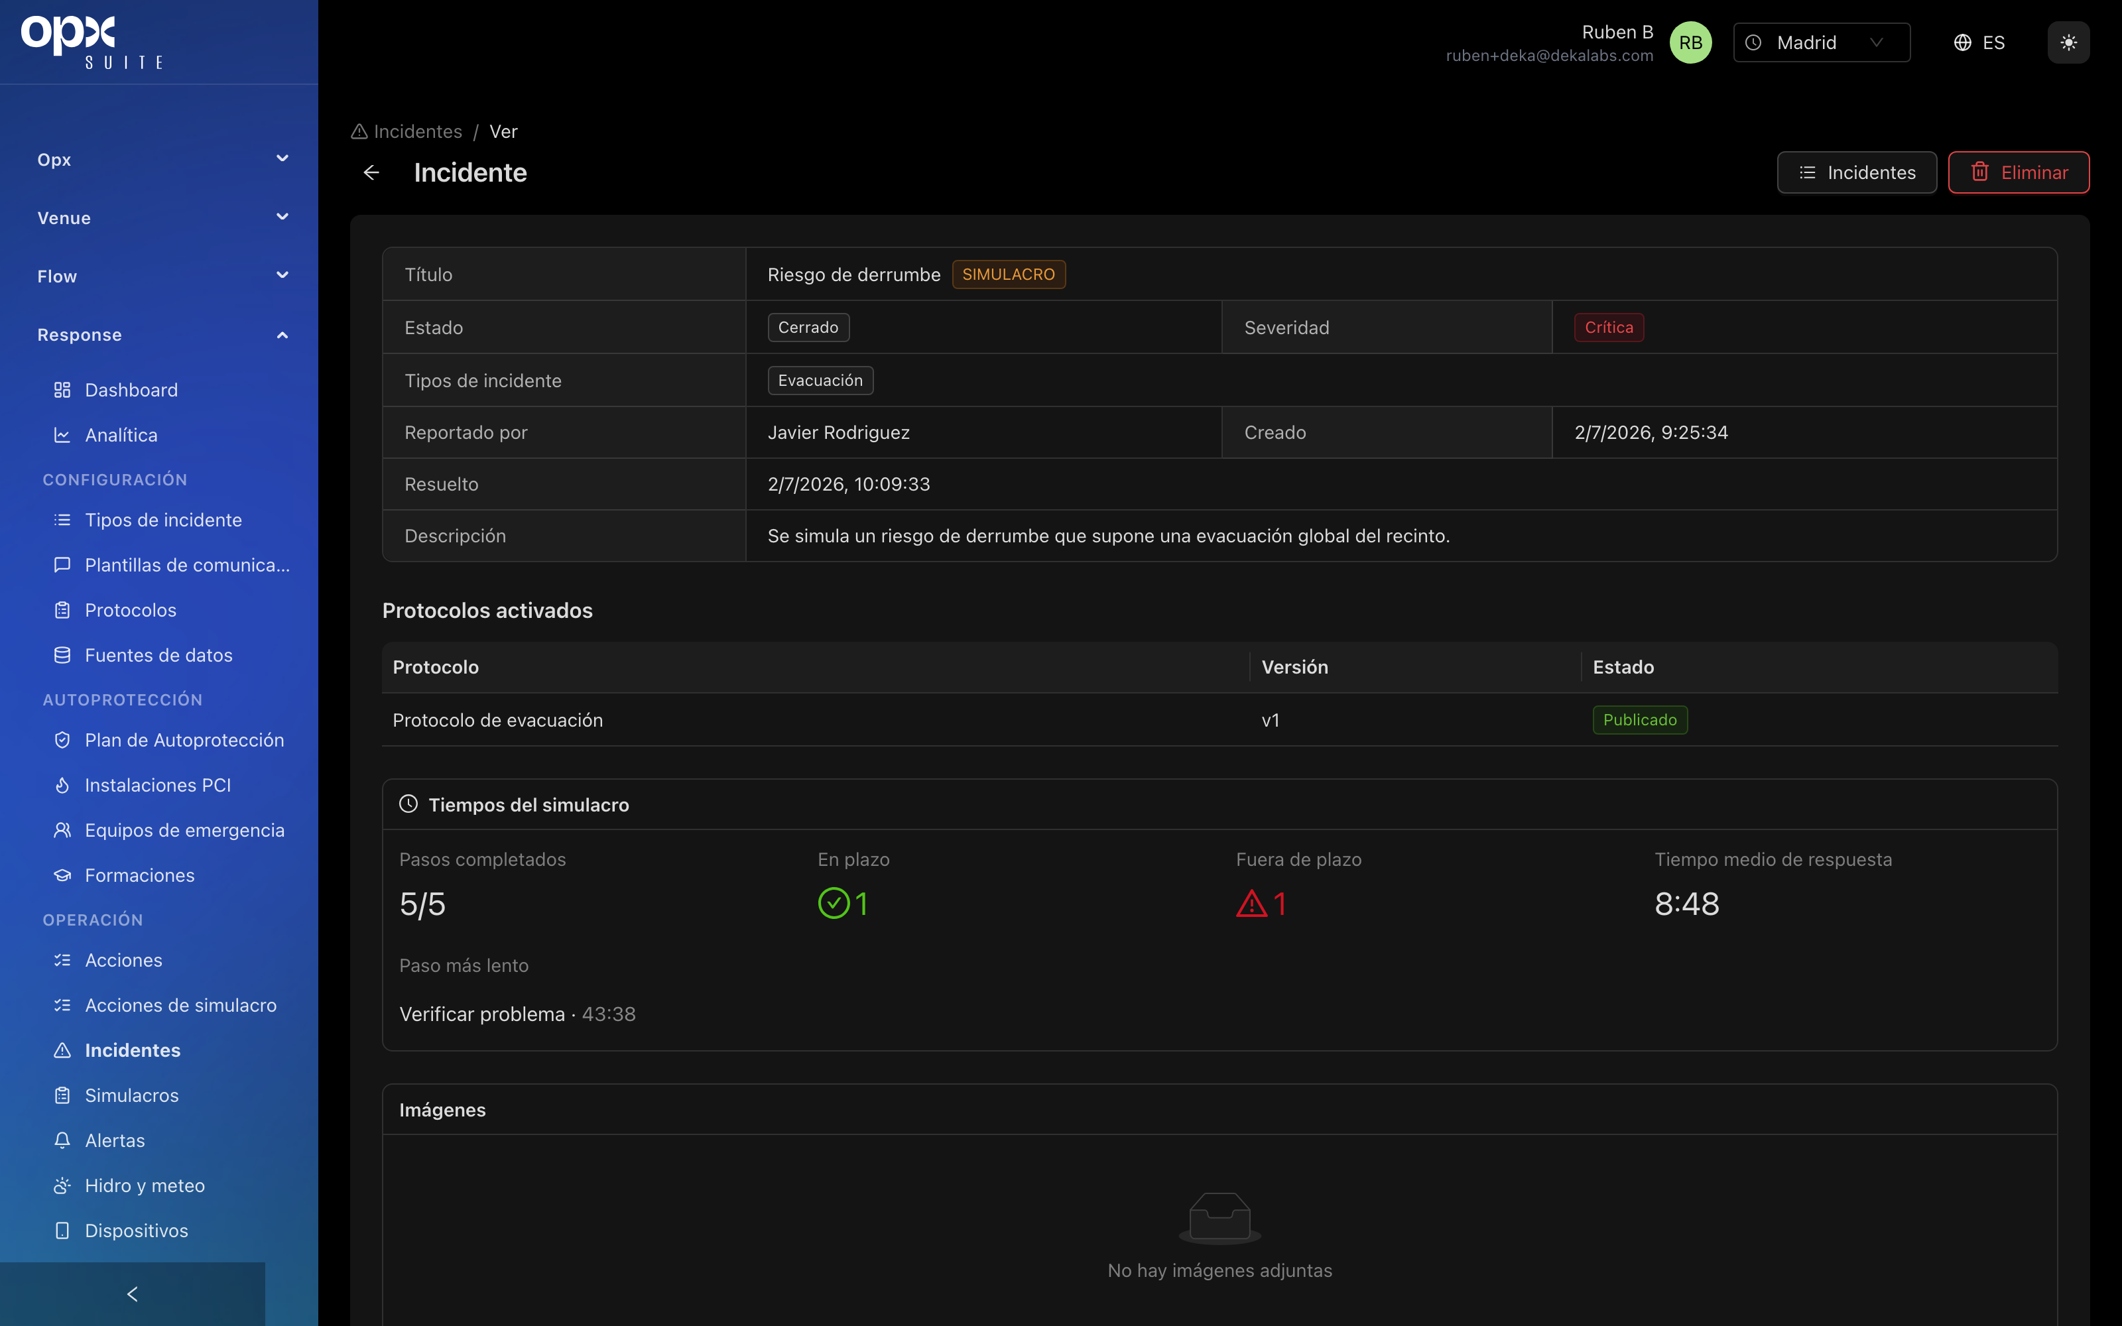Click the Opx Suite logo

coord(92,42)
